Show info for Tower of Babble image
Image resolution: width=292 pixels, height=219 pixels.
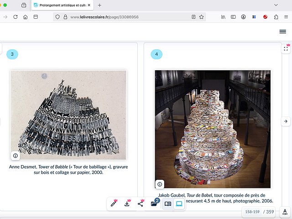click(x=16, y=156)
